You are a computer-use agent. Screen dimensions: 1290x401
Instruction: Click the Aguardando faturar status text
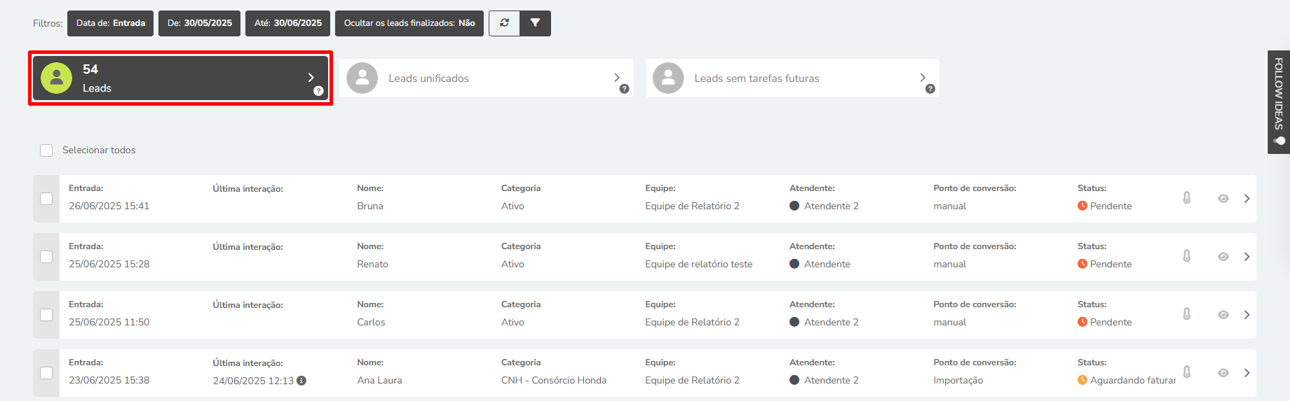point(1133,380)
